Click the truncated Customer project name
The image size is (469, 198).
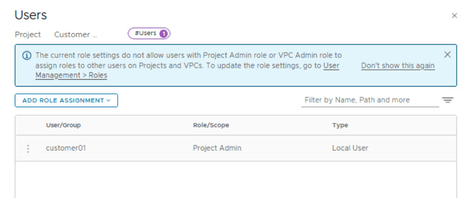pos(75,35)
